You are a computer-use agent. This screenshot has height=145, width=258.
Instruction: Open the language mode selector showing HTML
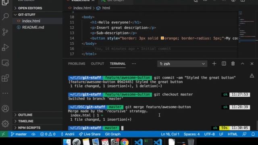[x=233, y=134]
